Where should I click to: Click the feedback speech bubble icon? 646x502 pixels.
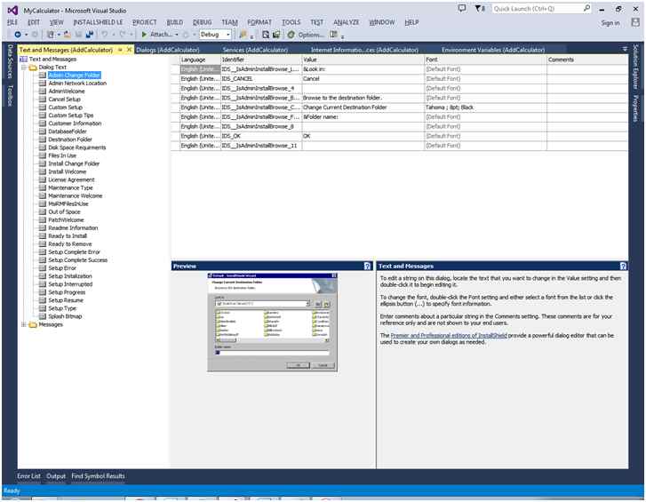(462, 8)
